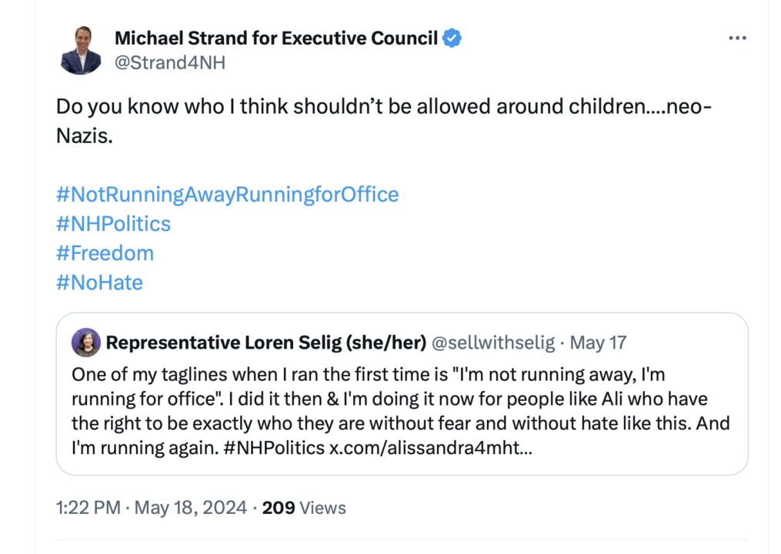Open the #NHPolitics hashtag in main tweet
This screenshot has width=781, height=554.
(x=113, y=224)
